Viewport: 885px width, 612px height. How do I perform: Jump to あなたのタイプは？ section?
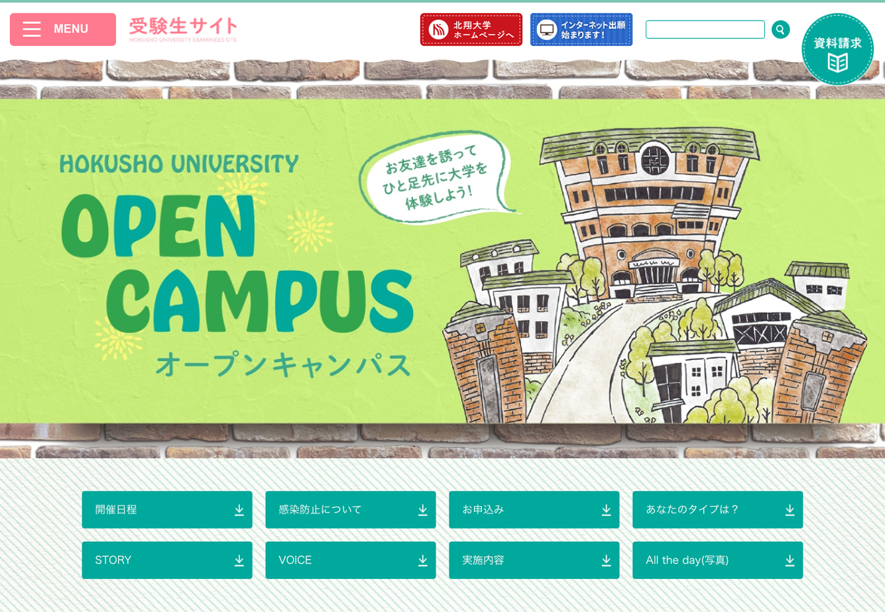click(x=718, y=510)
